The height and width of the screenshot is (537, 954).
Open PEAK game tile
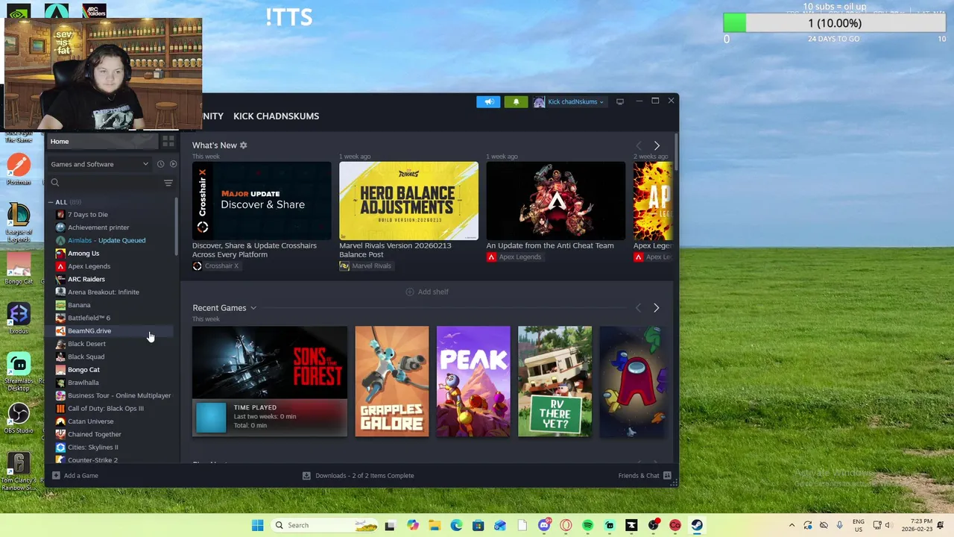pyautogui.click(x=473, y=381)
